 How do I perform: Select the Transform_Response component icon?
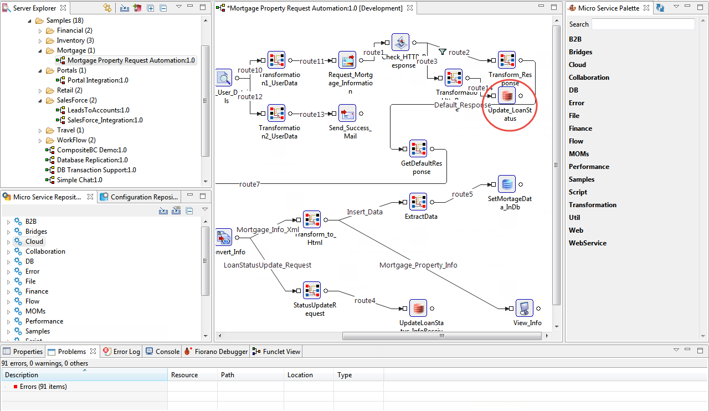(x=507, y=60)
